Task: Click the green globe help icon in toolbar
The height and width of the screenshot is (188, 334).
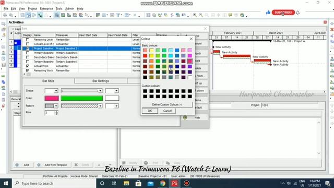Action: [242, 15]
